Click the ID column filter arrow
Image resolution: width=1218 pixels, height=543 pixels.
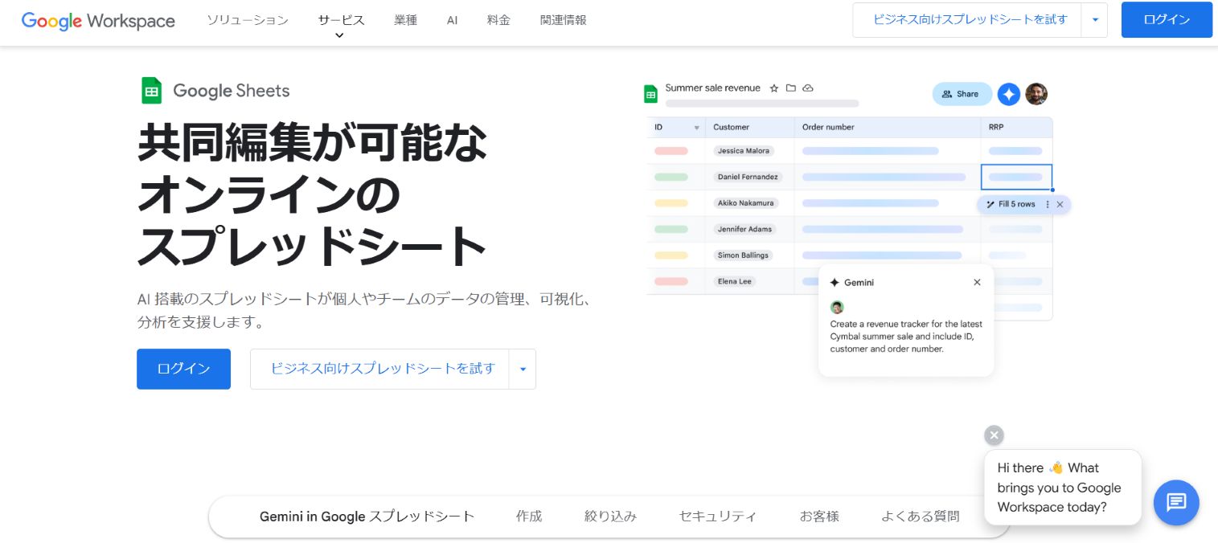point(696,128)
